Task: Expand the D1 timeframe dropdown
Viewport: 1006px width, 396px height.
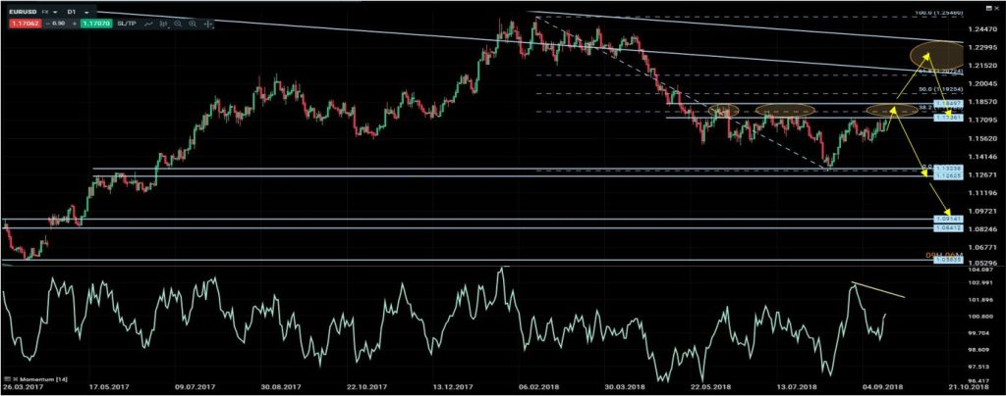Action: (x=86, y=12)
